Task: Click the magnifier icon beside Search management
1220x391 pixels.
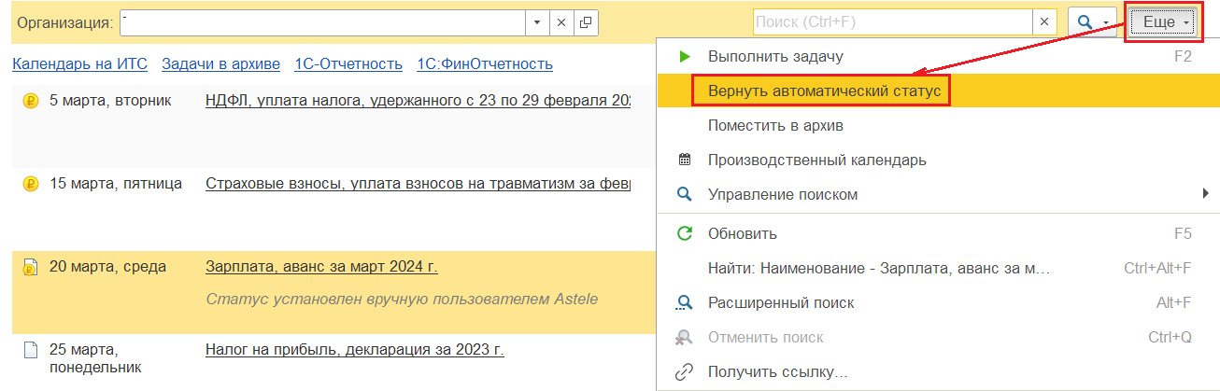Action: (685, 194)
